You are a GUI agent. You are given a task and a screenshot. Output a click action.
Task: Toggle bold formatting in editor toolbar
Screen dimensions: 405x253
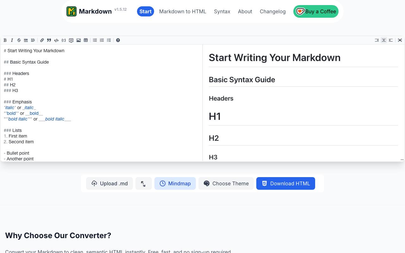5,40
